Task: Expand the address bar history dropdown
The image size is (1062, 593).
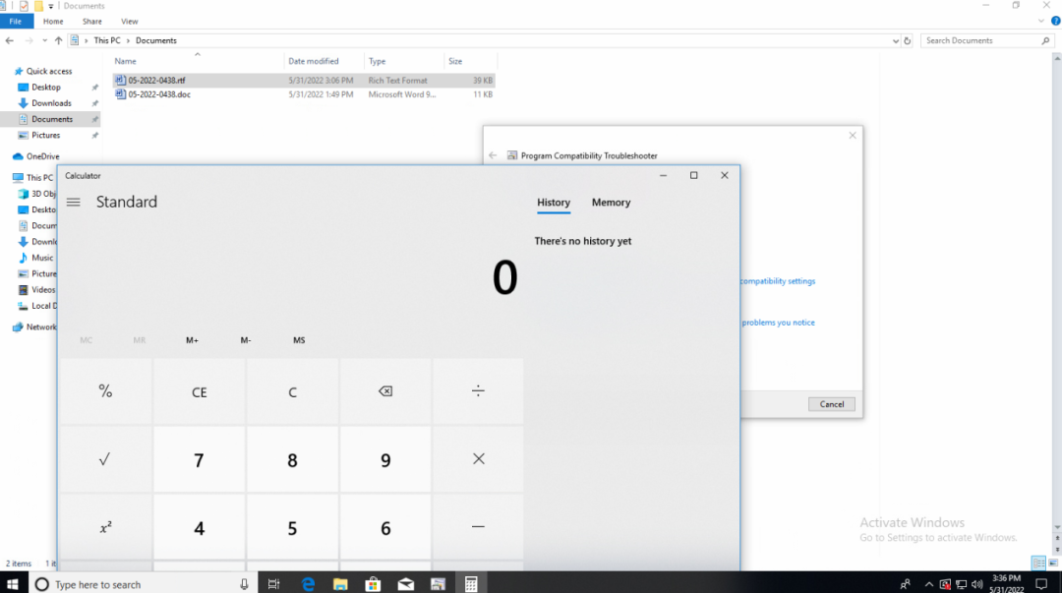Action: pos(896,40)
